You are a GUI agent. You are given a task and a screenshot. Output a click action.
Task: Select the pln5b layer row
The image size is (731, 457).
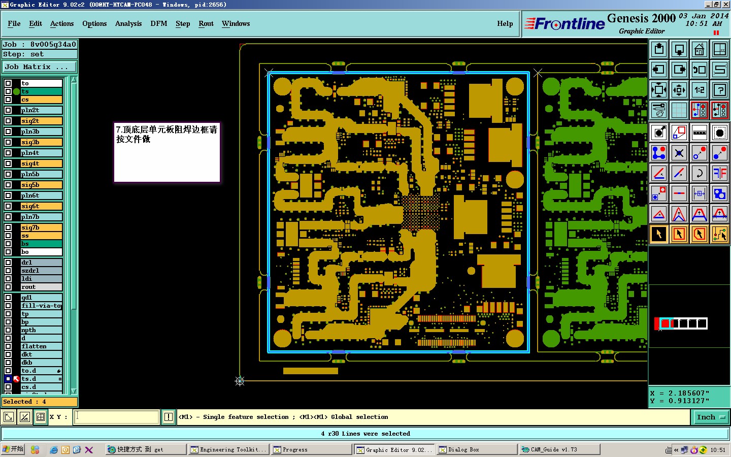point(41,174)
